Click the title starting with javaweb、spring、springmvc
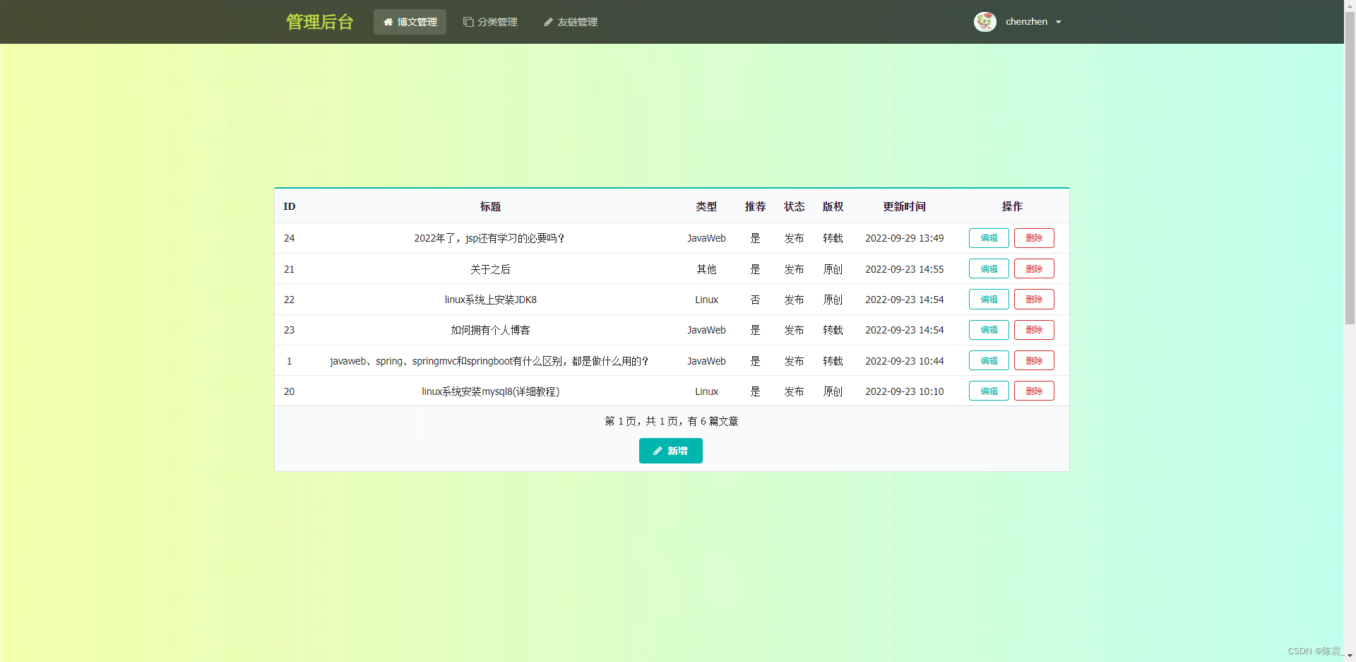This screenshot has height=662, width=1356. 489,361
